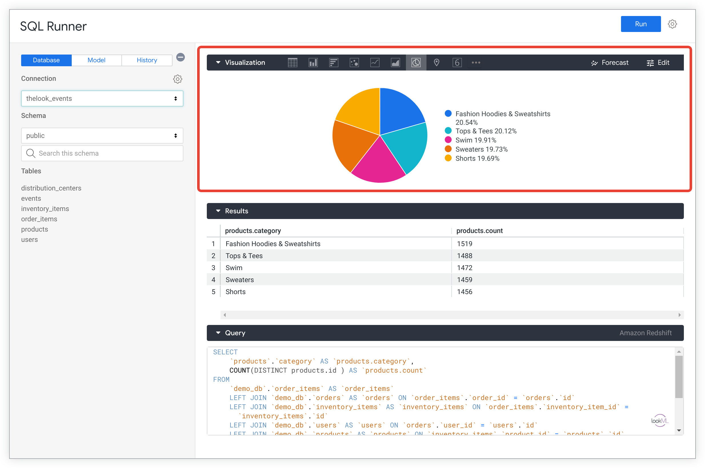This screenshot has height=468, width=705.
Task: Select the table visualization icon
Action: [x=292, y=62]
